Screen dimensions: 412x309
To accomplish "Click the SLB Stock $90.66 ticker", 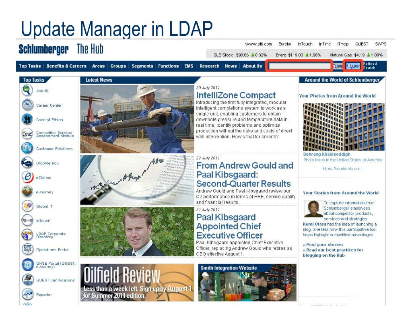I will point(240,55).
